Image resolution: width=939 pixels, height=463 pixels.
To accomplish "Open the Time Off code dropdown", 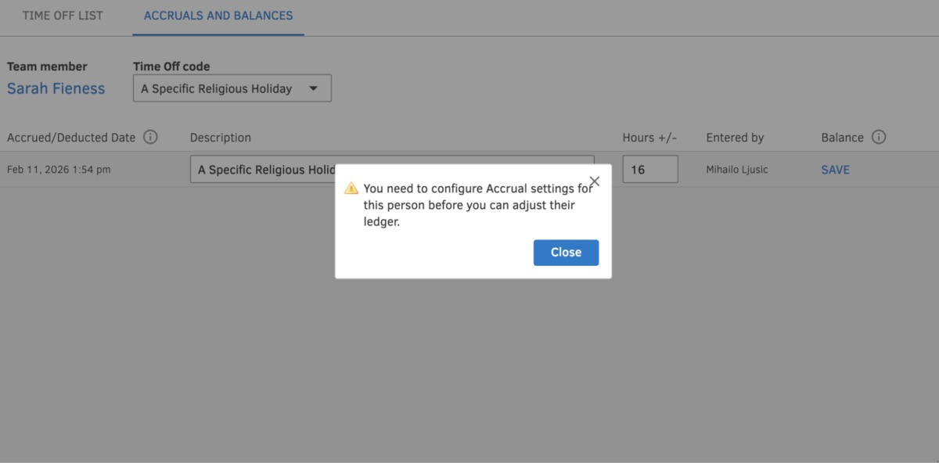I will tap(232, 88).
